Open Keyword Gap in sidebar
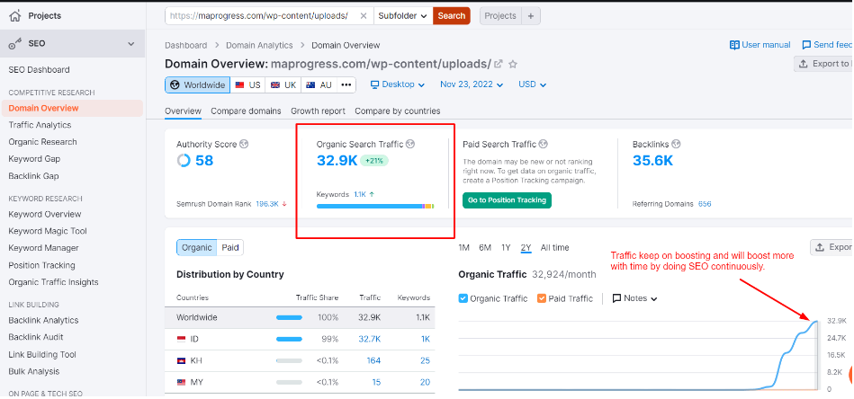The width and height of the screenshot is (854, 399). [34, 159]
